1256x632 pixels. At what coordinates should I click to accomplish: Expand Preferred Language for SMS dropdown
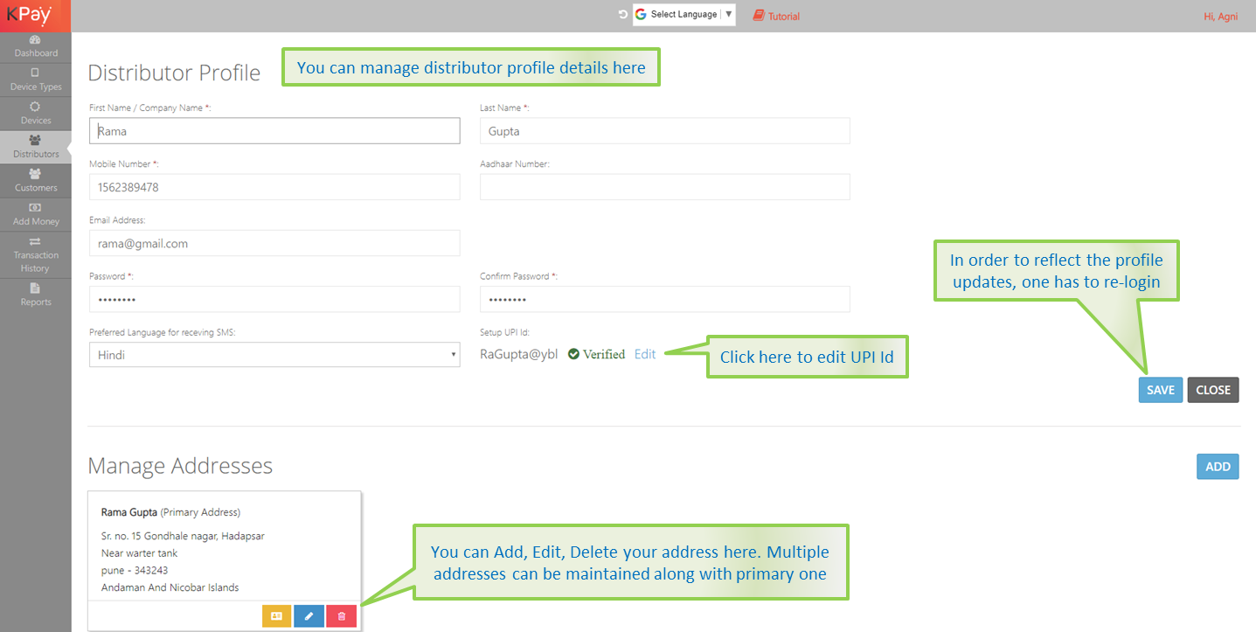[274, 355]
